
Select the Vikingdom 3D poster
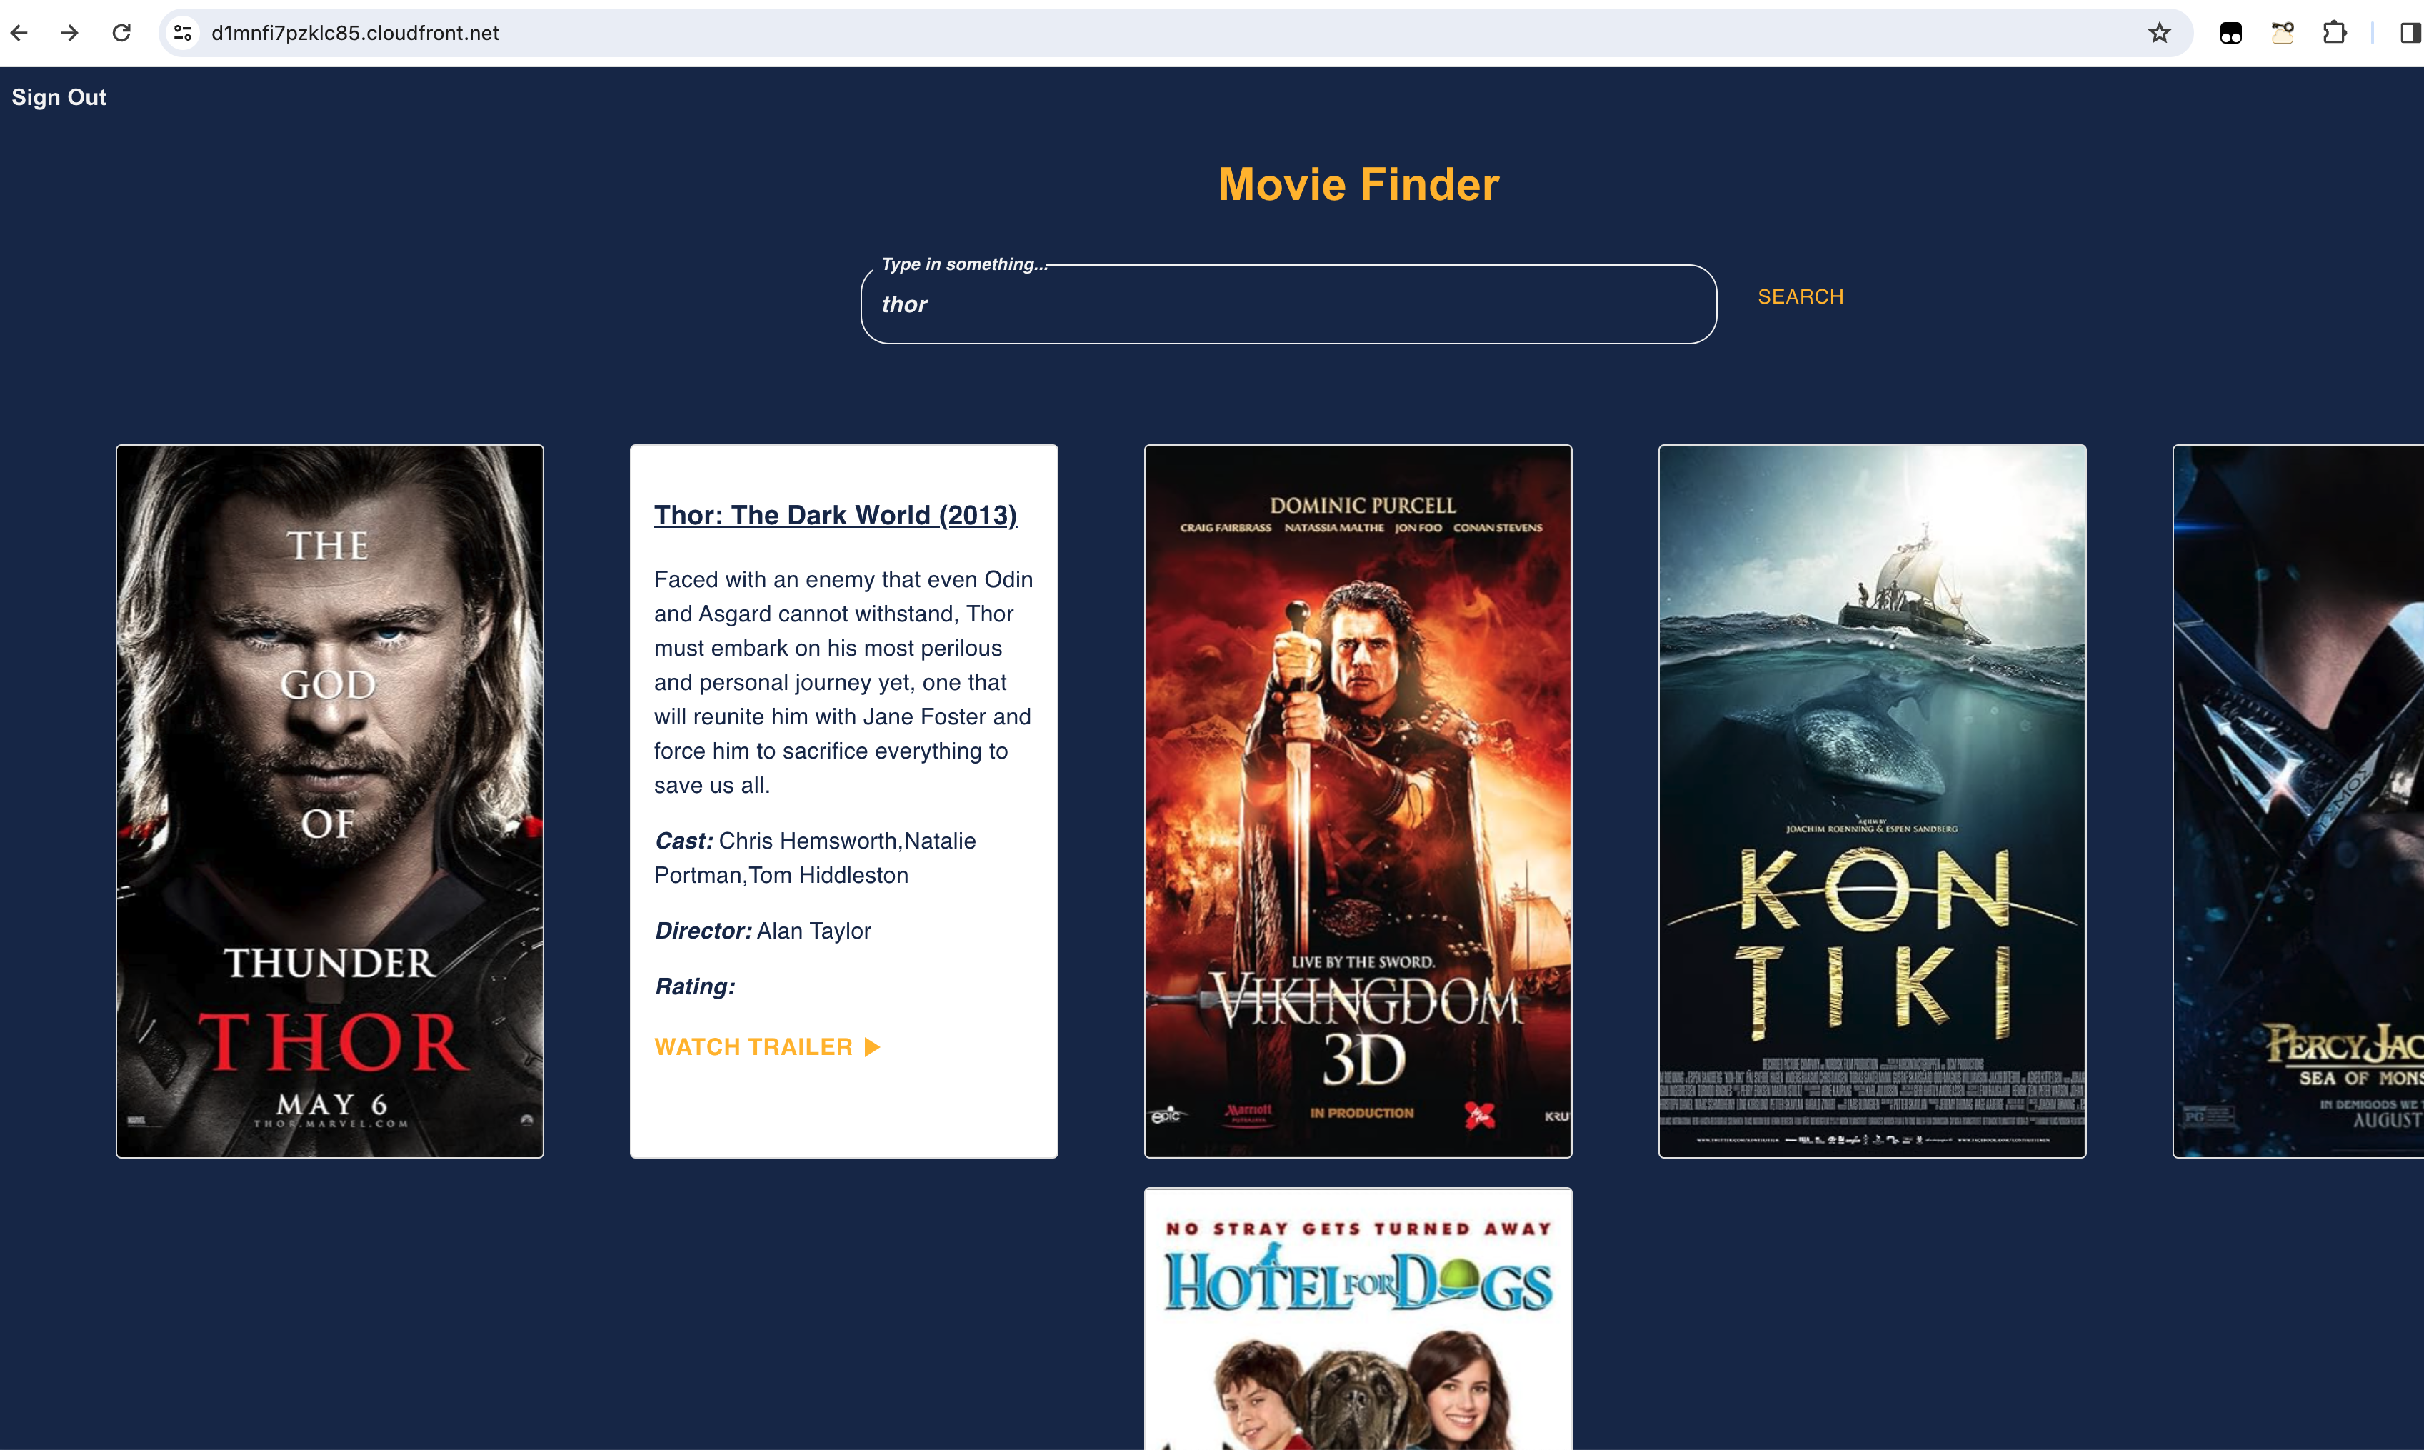[1358, 801]
